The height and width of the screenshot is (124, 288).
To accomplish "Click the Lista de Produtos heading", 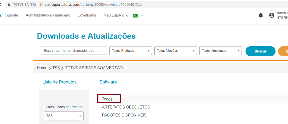I will [x=59, y=82].
